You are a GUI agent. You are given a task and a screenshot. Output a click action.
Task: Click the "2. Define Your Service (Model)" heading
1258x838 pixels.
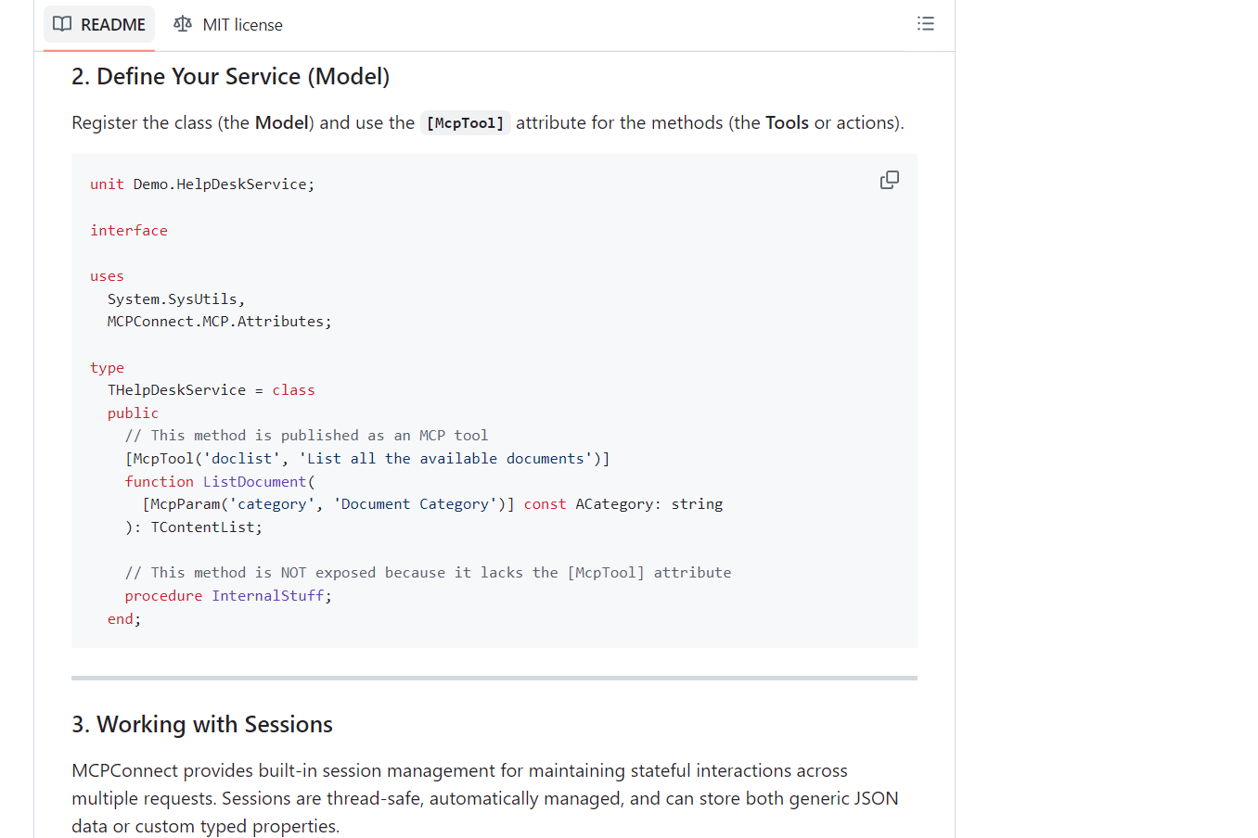tap(230, 77)
